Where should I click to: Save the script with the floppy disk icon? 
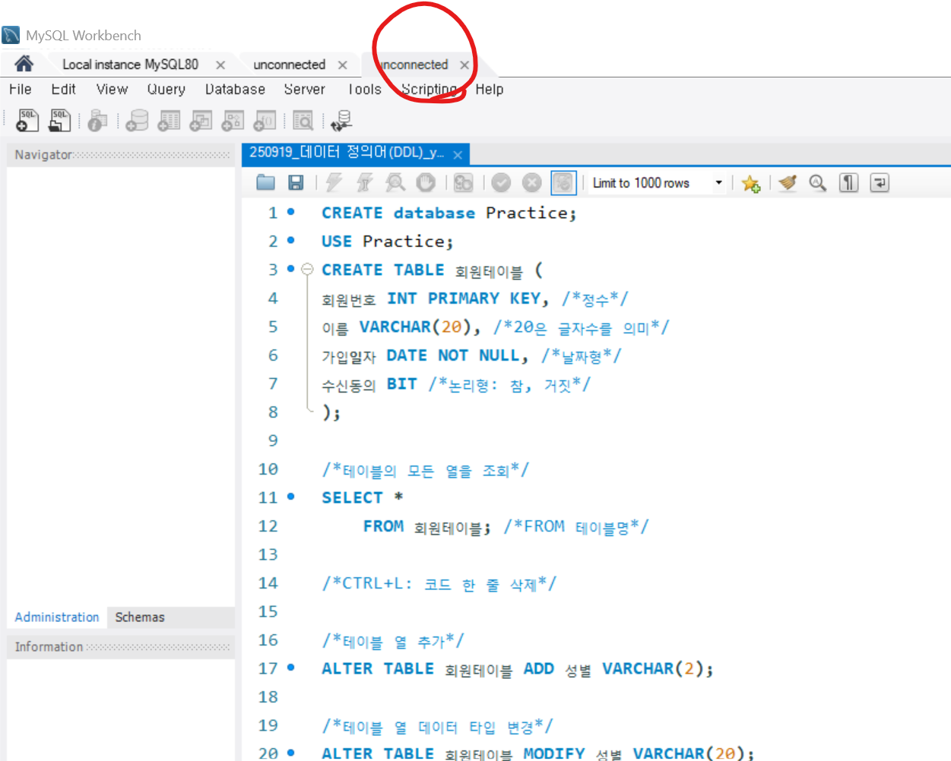pyautogui.click(x=296, y=182)
